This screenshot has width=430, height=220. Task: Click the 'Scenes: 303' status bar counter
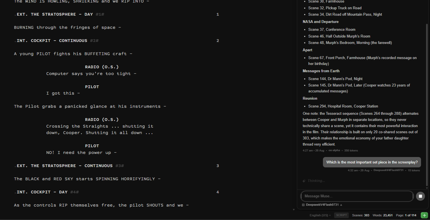(361, 215)
